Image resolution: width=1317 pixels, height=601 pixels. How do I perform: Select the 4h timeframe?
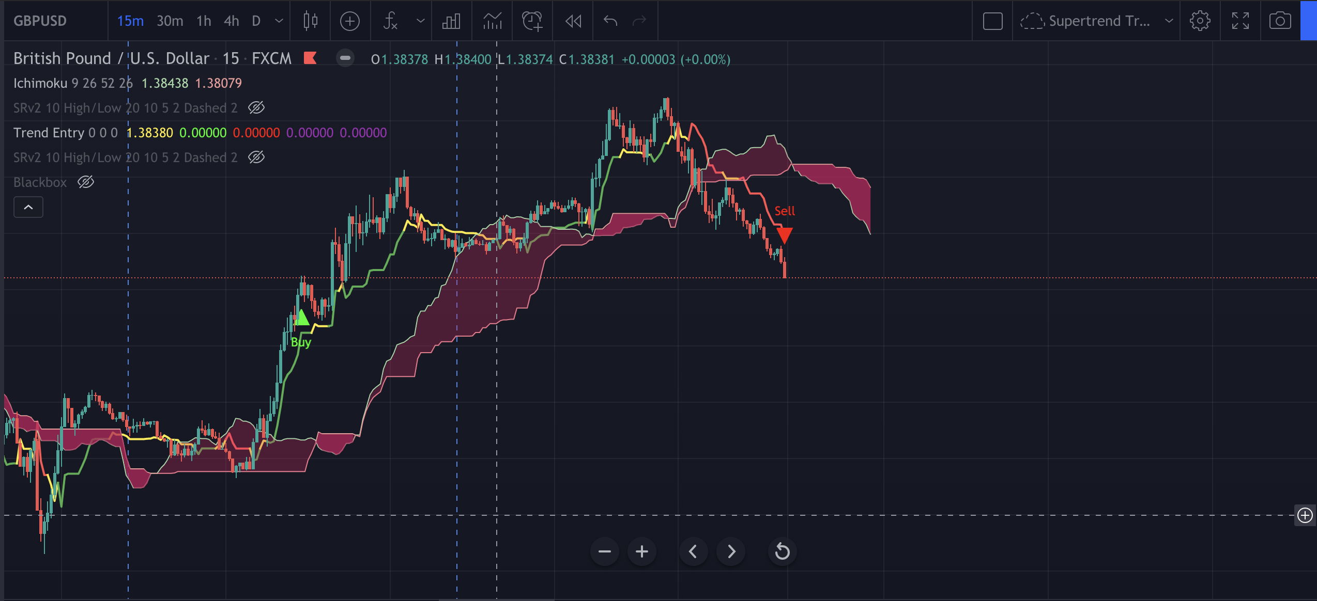pyautogui.click(x=231, y=21)
